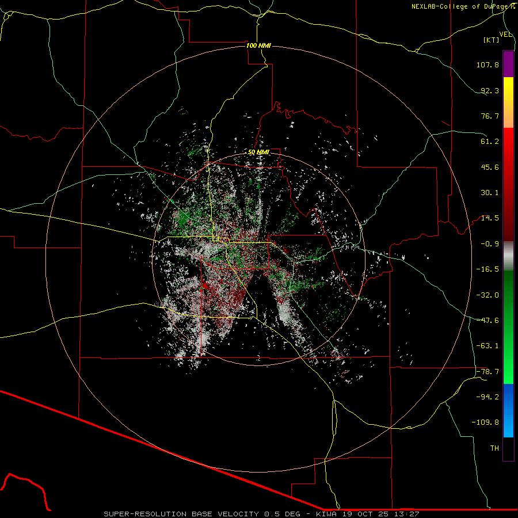Click the [KT] units label

click(492, 40)
